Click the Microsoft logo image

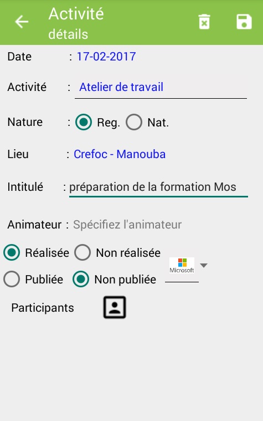[182, 266]
